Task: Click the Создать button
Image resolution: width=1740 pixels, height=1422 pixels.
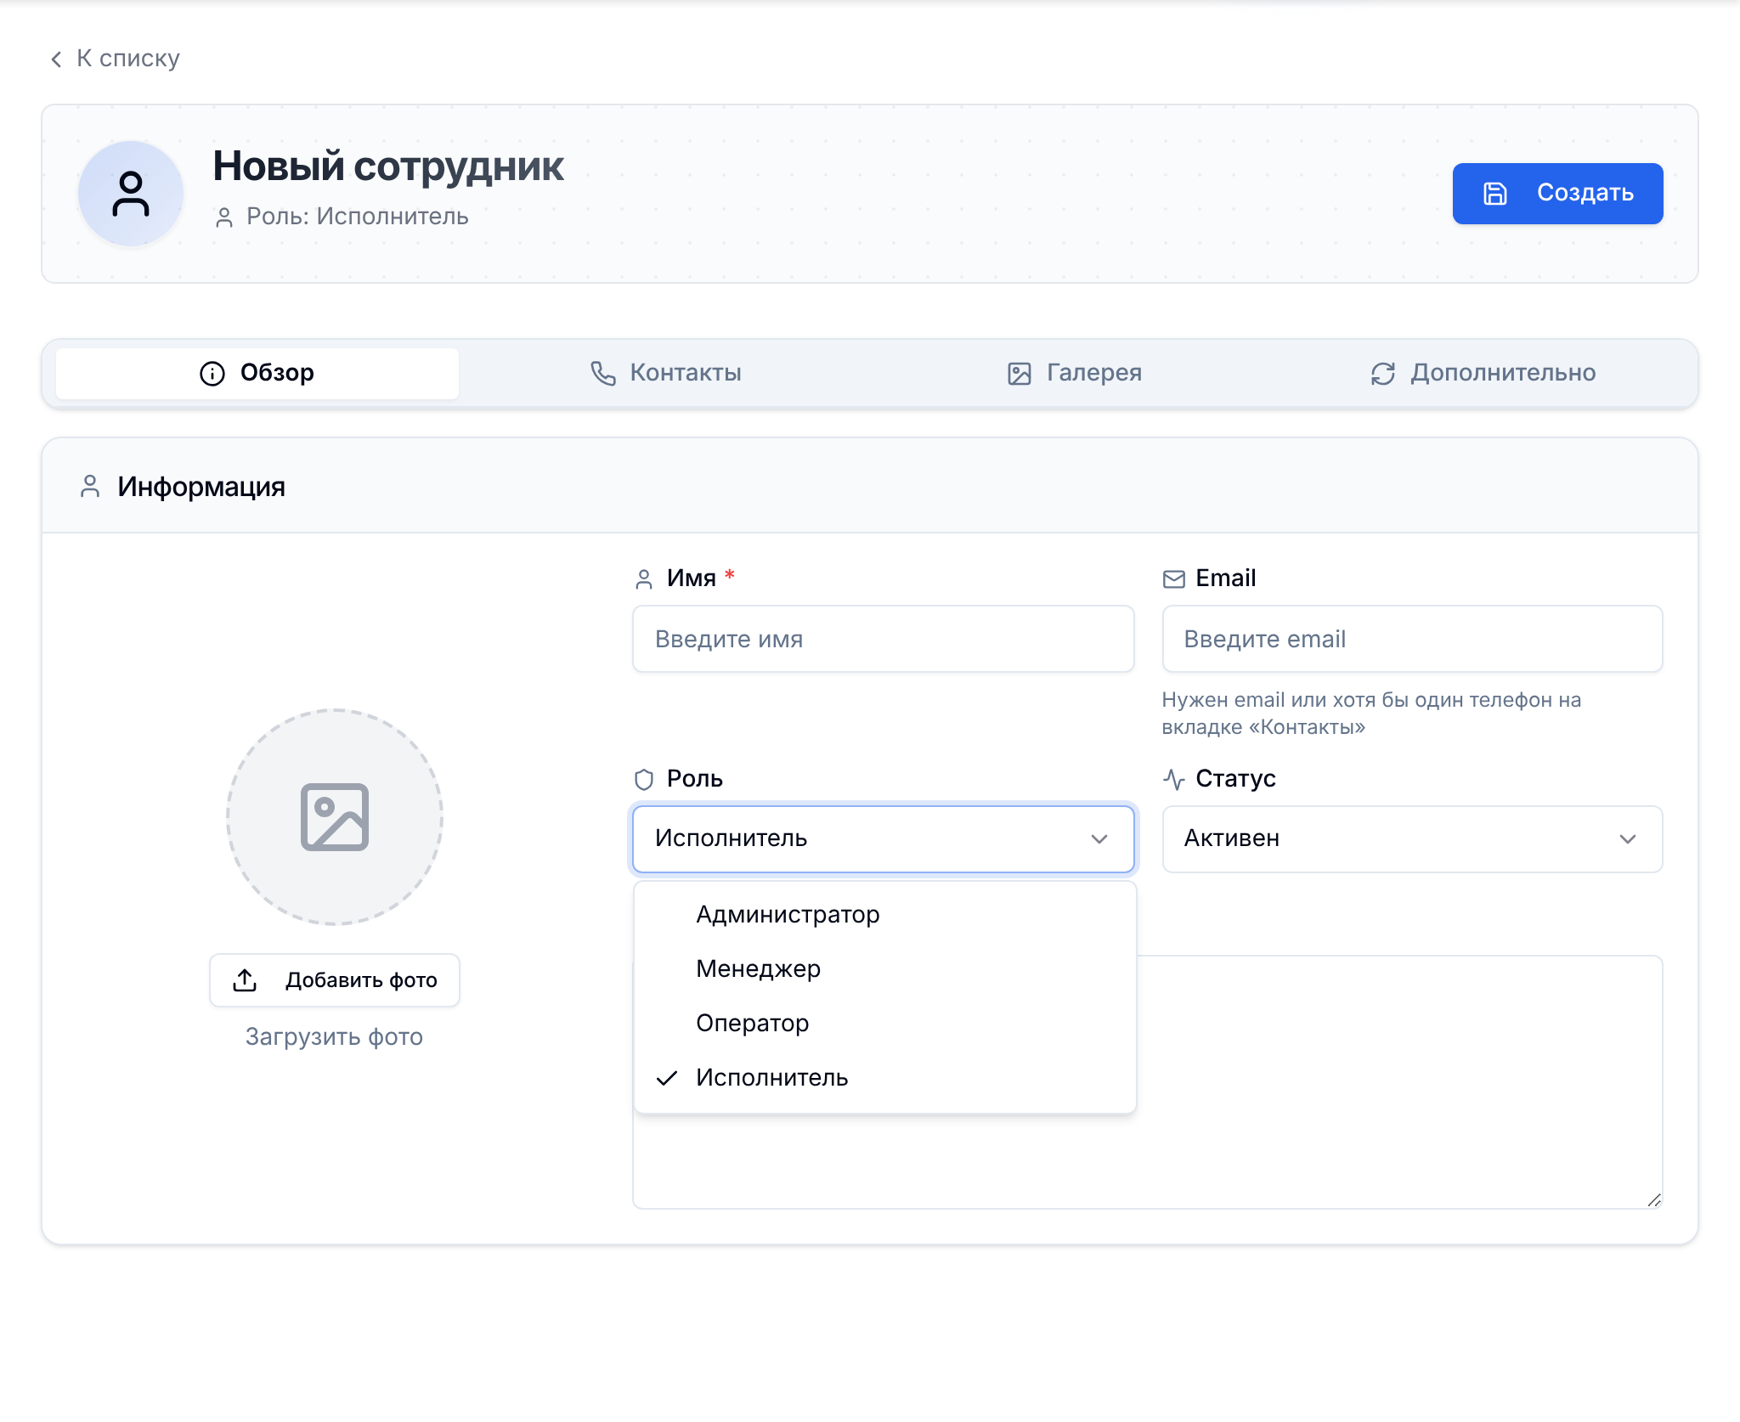Action: pos(1557,194)
